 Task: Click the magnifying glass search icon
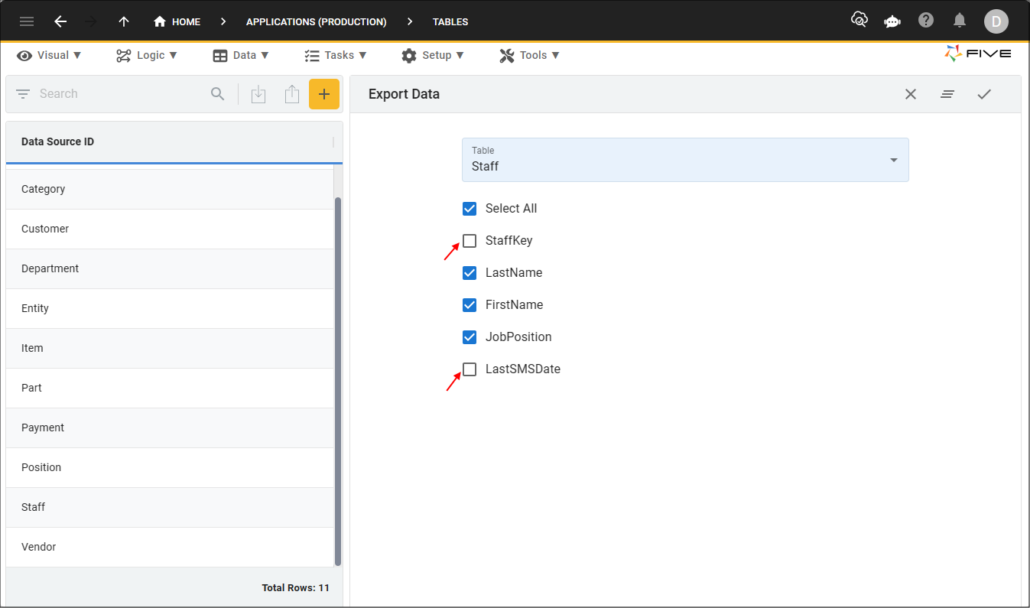click(x=218, y=94)
